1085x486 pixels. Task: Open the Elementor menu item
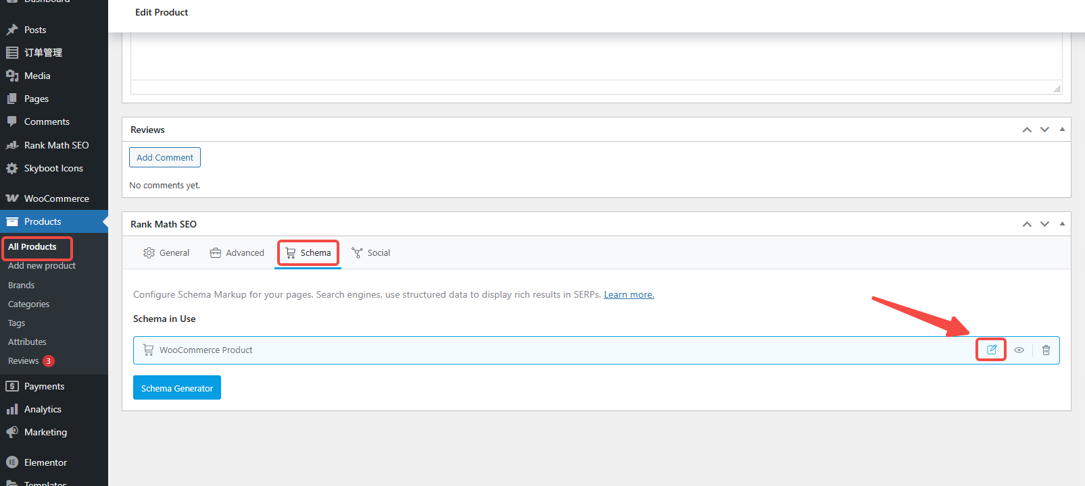[45, 462]
